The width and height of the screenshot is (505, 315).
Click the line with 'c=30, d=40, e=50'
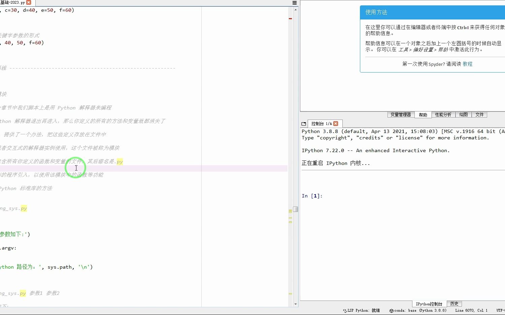37,10
